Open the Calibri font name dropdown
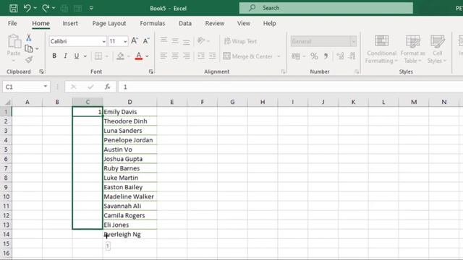The height and width of the screenshot is (260, 463). click(x=103, y=42)
